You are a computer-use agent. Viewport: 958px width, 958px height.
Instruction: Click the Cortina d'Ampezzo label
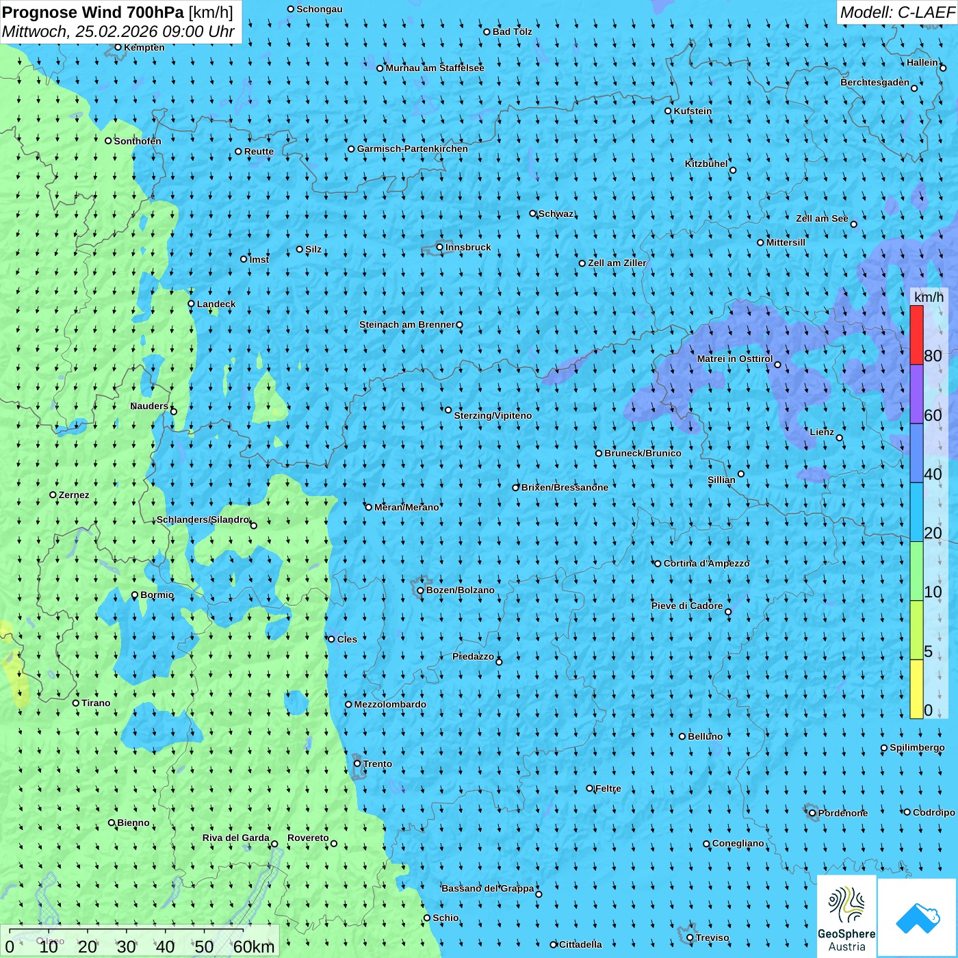coord(707,563)
